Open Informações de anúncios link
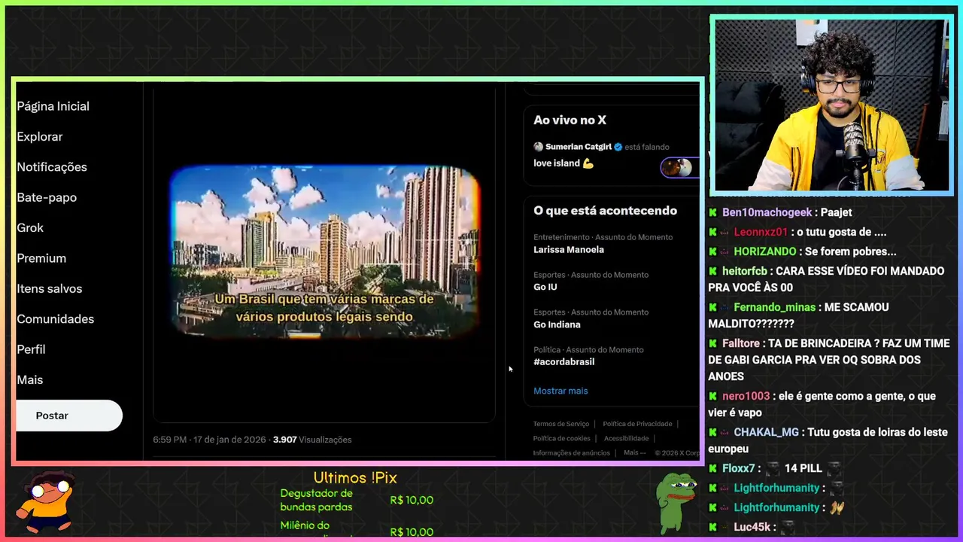Viewport: 963px width, 542px height. [x=572, y=452]
